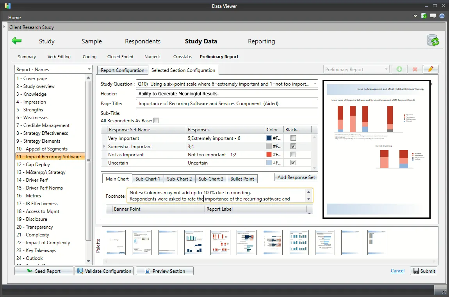The width and height of the screenshot is (449, 297).
Task: Select the blank third palette thumbnail
Action: 168,242
